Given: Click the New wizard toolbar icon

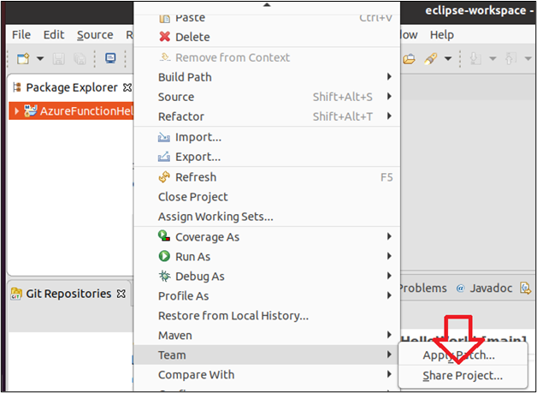Looking at the screenshot, I should tap(24, 58).
